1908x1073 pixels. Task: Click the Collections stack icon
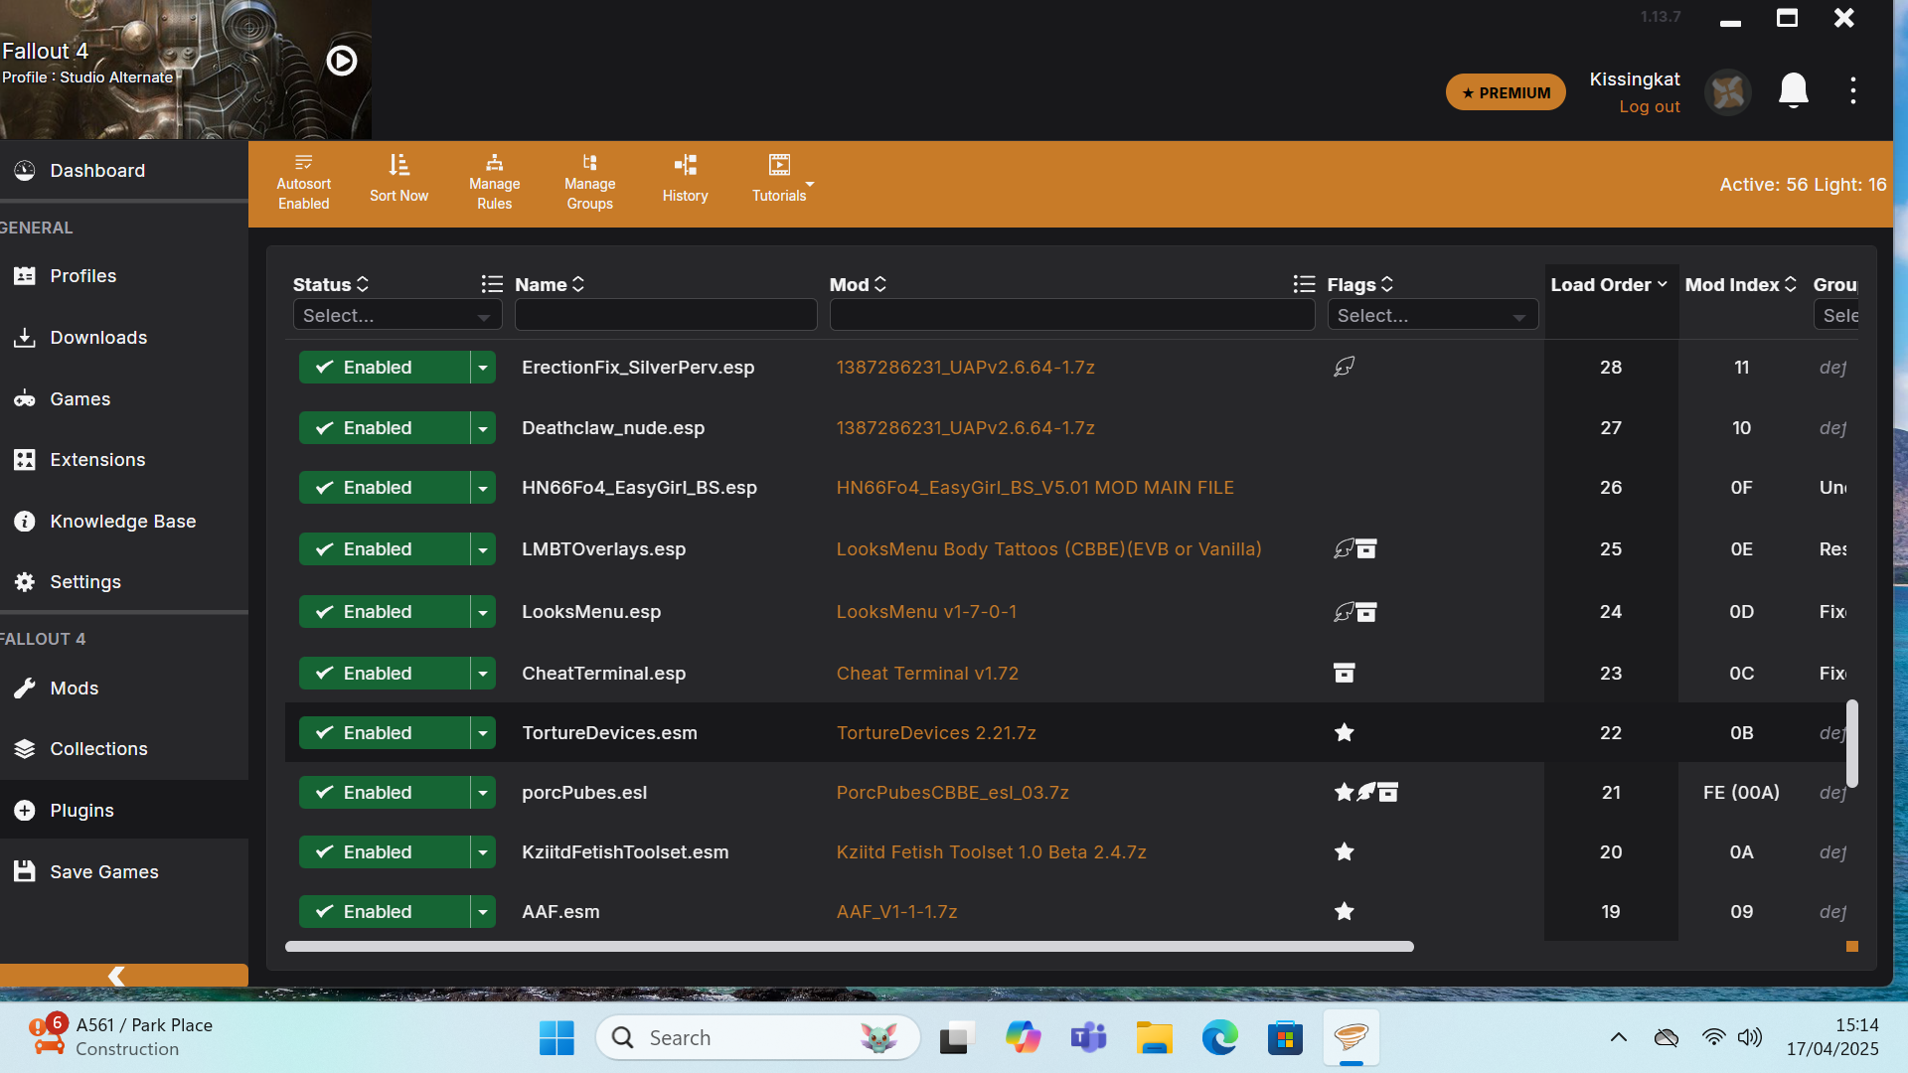[25, 749]
